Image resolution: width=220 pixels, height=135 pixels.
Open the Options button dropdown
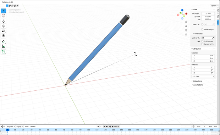(214, 6)
